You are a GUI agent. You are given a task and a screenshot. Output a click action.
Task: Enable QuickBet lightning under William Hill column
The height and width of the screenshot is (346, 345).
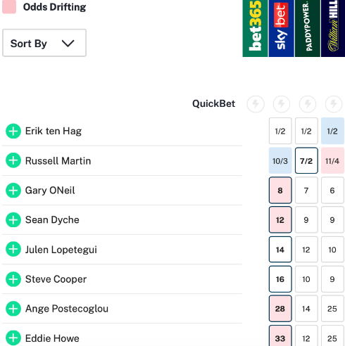334,103
